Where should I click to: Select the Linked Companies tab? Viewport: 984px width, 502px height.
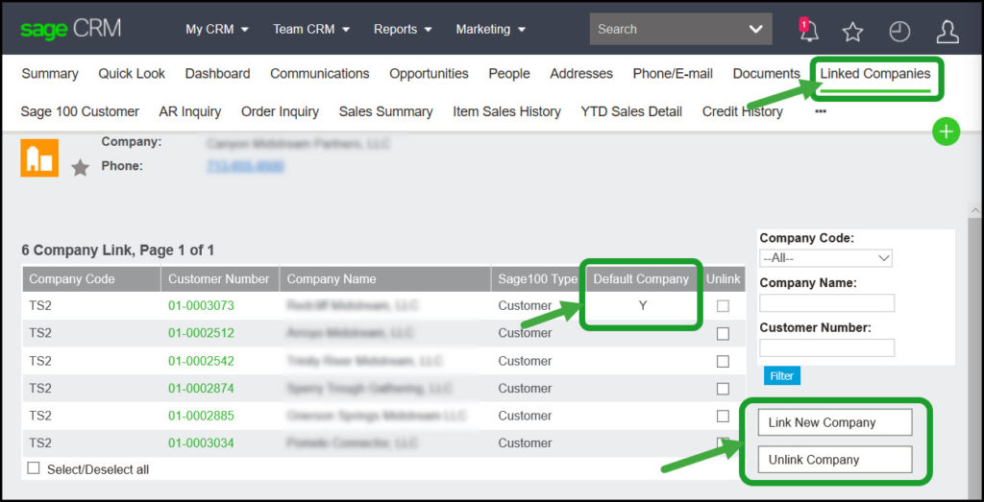(875, 74)
